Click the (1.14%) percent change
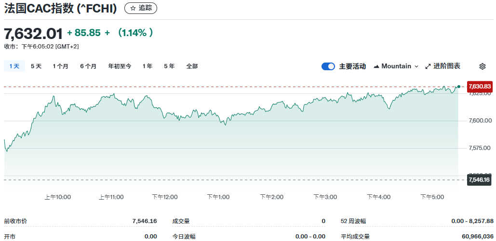 [x=135, y=33]
